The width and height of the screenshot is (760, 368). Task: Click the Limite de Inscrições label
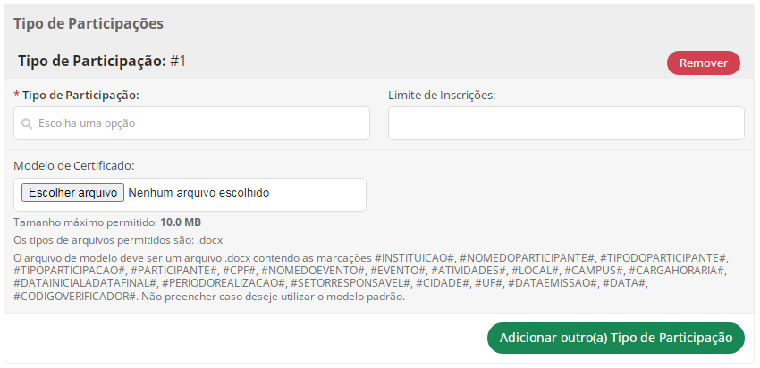442,96
